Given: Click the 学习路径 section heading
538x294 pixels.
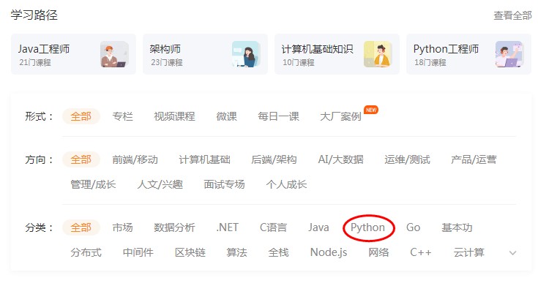Looking at the screenshot, I should point(34,15).
